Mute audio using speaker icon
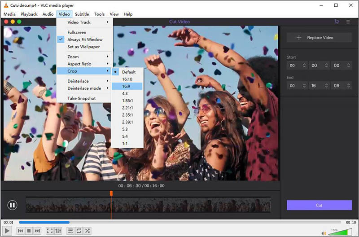 click(324, 233)
